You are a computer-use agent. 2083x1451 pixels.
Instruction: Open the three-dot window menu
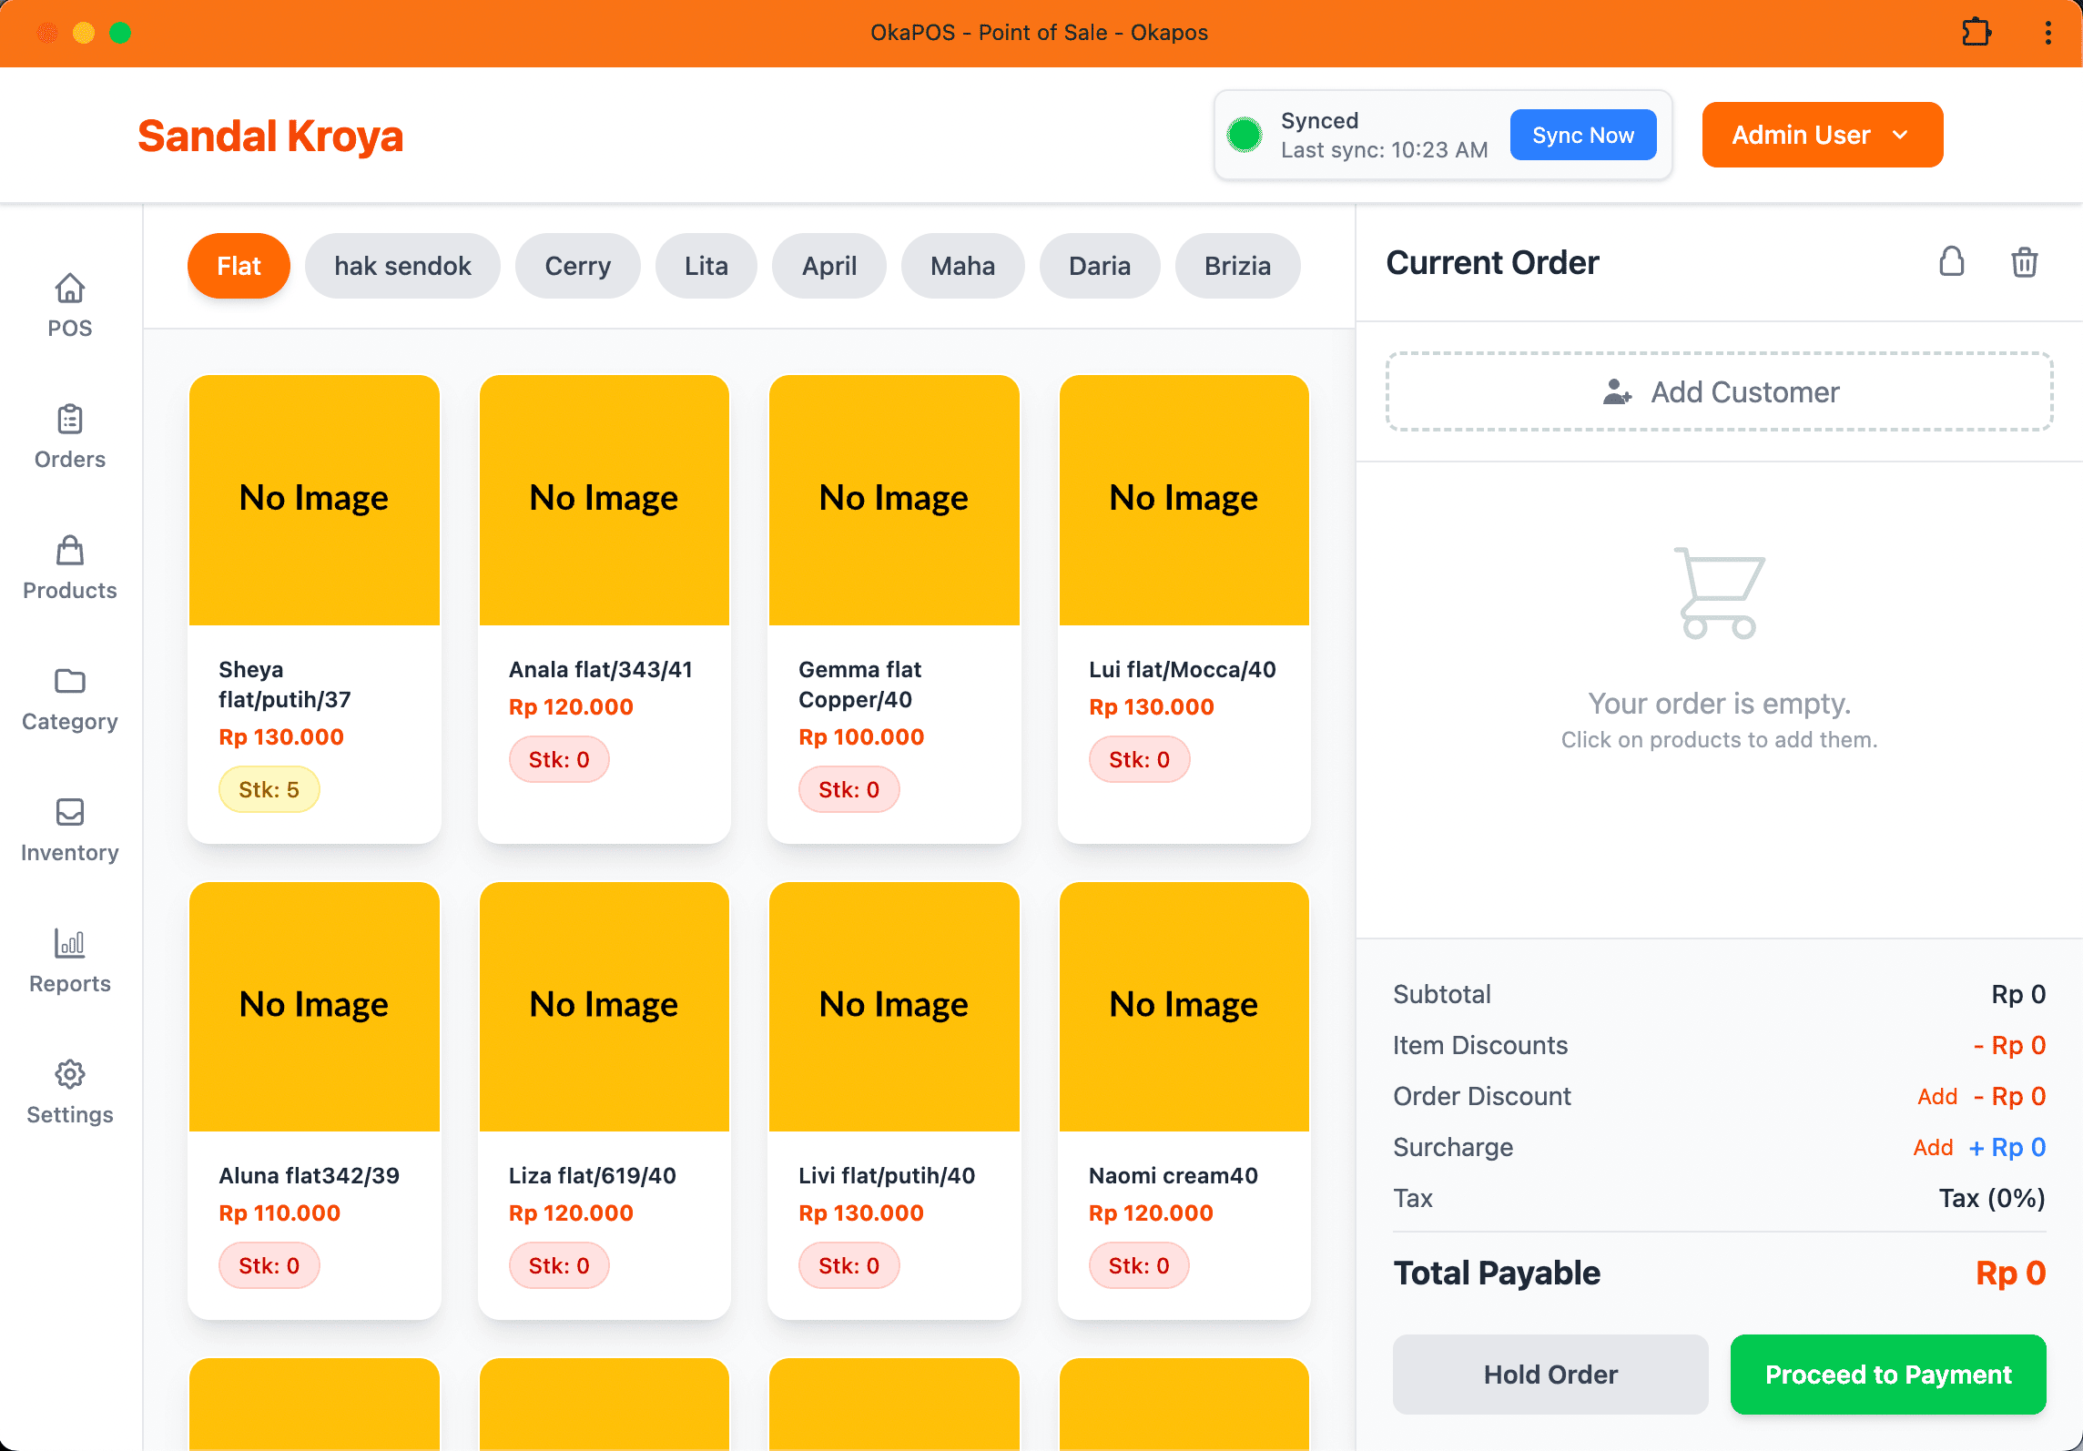click(2047, 33)
